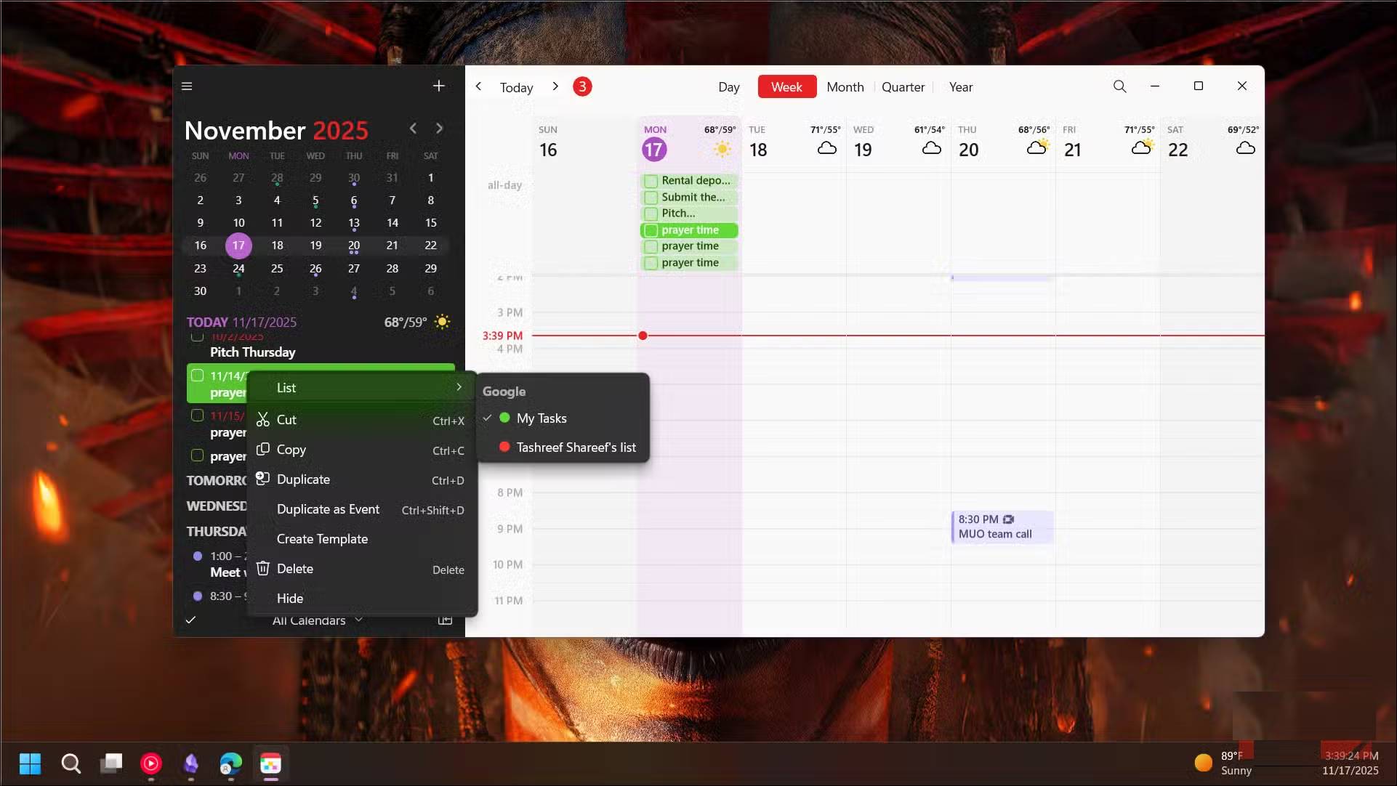The image size is (1397, 786).
Task: Open the MUO team call event
Action: point(1002,527)
